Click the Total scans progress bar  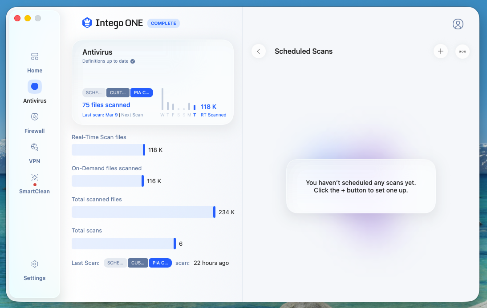pos(124,244)
